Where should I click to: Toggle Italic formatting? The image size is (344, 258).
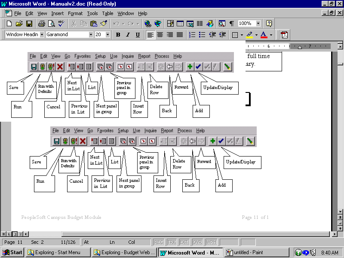coord(128,35)
